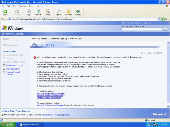This screenshot has height=127, width=170.
Task: Click the Windows logo in the page header
Action: pyautogui.click(x=13, y=28)
